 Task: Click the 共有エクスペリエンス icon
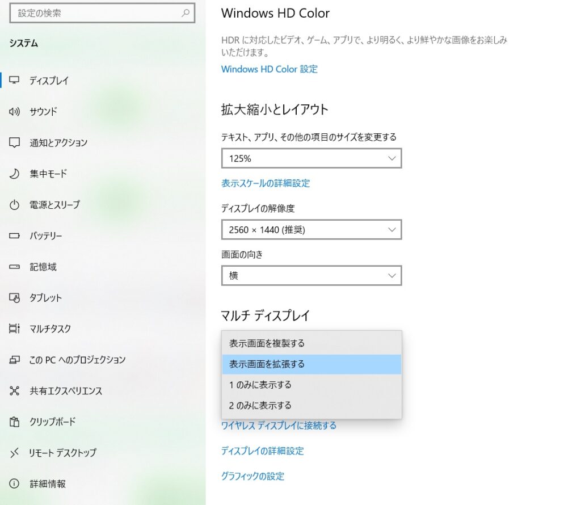click(14, 390)
